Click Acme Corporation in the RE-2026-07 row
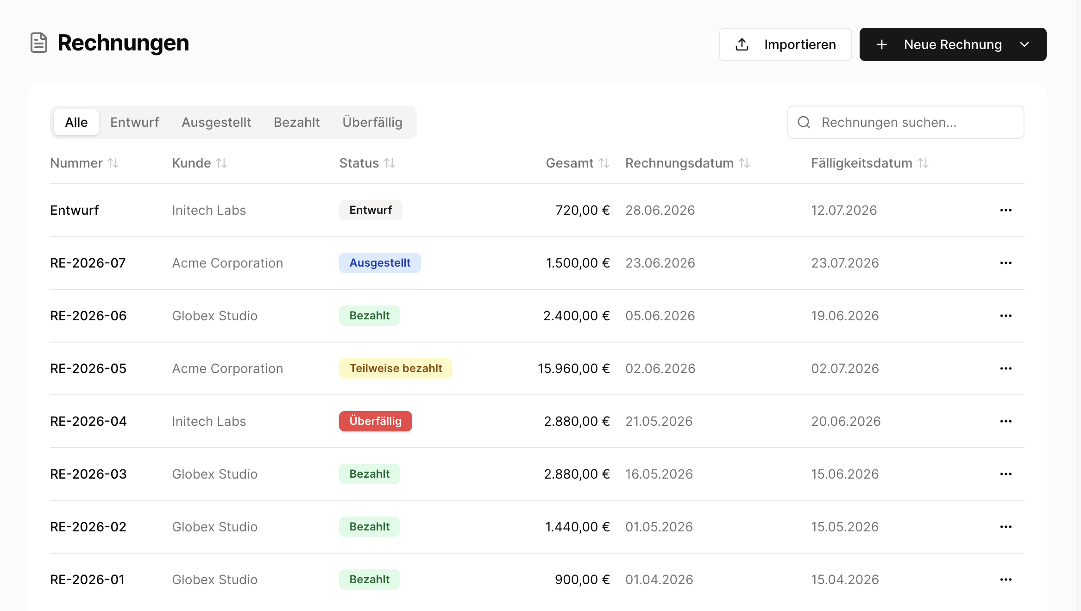The height and width of the screenshot is (611, 1081). [x=227, y=263]
